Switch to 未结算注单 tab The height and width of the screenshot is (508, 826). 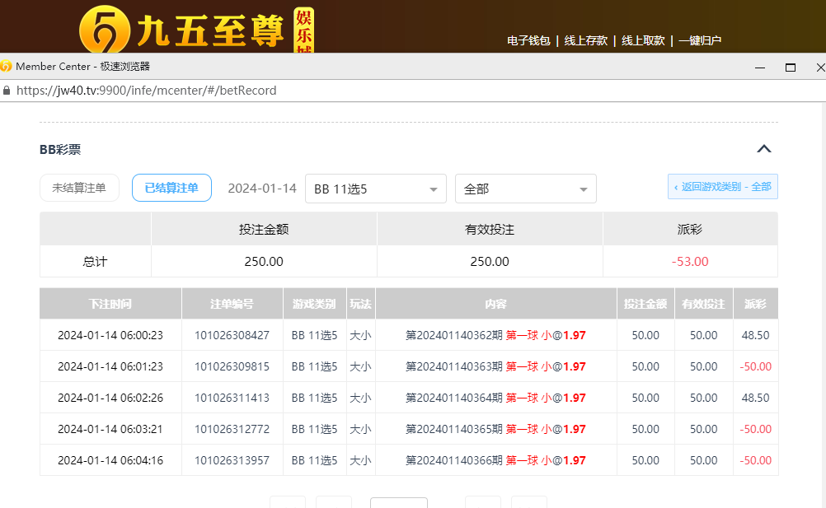point(79,188)
